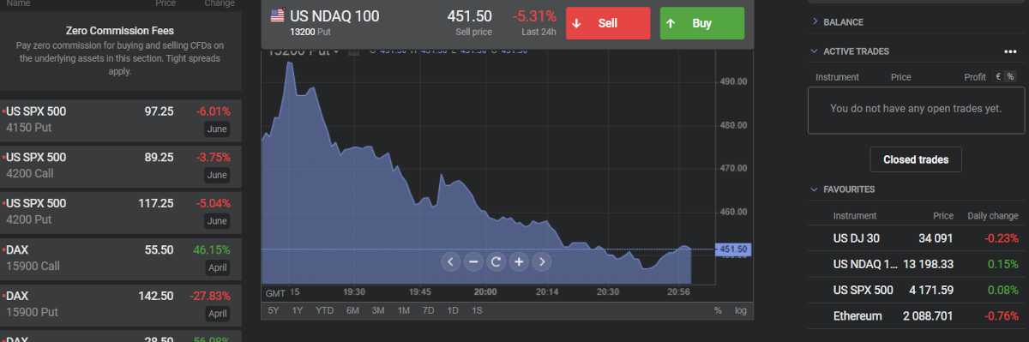Select 7D chart range
The image size is (1029, 342).
pyautogui.click(x=429, y=310)
